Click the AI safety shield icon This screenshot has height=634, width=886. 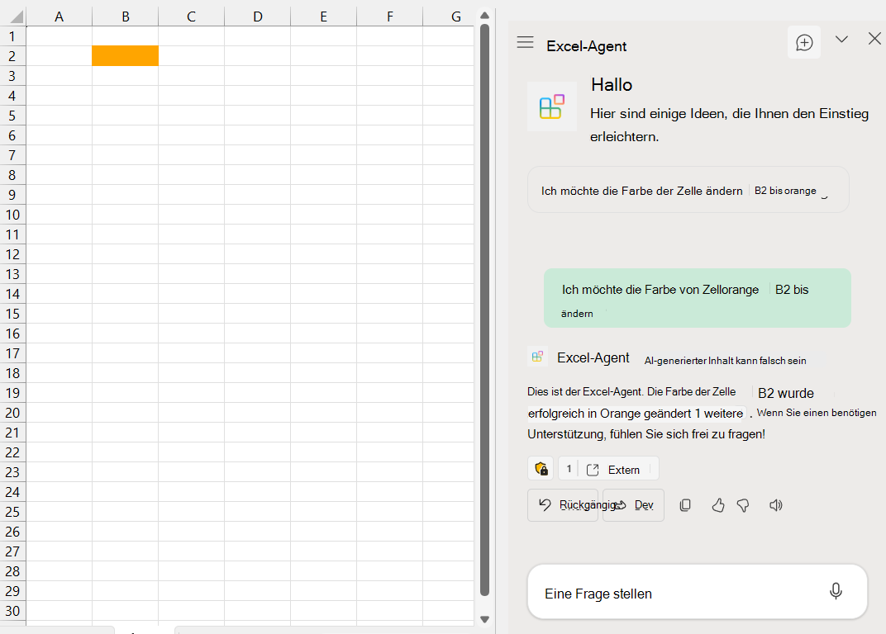click(541, 468)
